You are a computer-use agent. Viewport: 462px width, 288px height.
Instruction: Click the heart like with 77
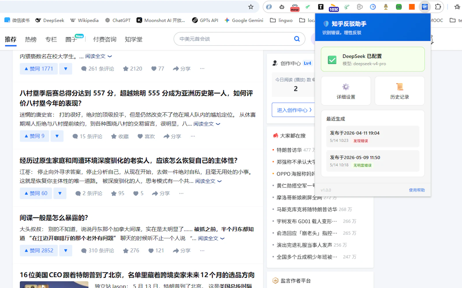pyautogui.click(x=158, y=69)
